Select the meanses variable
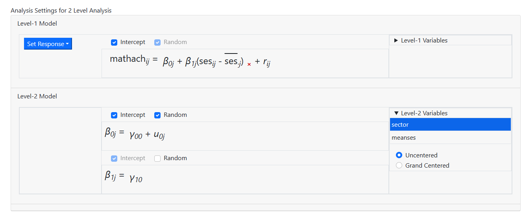Viewport: 525px width, 216px height. pos(450,138)
